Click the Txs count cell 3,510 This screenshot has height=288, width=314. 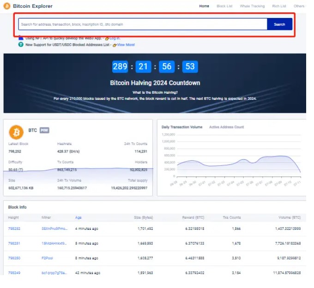tap(236, 258)
